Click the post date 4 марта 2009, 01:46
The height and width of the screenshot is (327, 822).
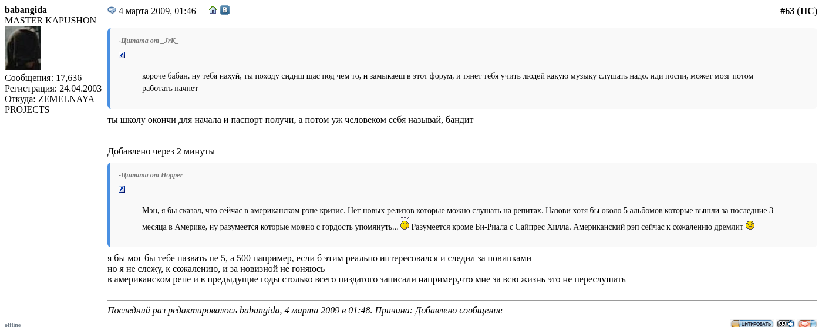click(157, 11)
